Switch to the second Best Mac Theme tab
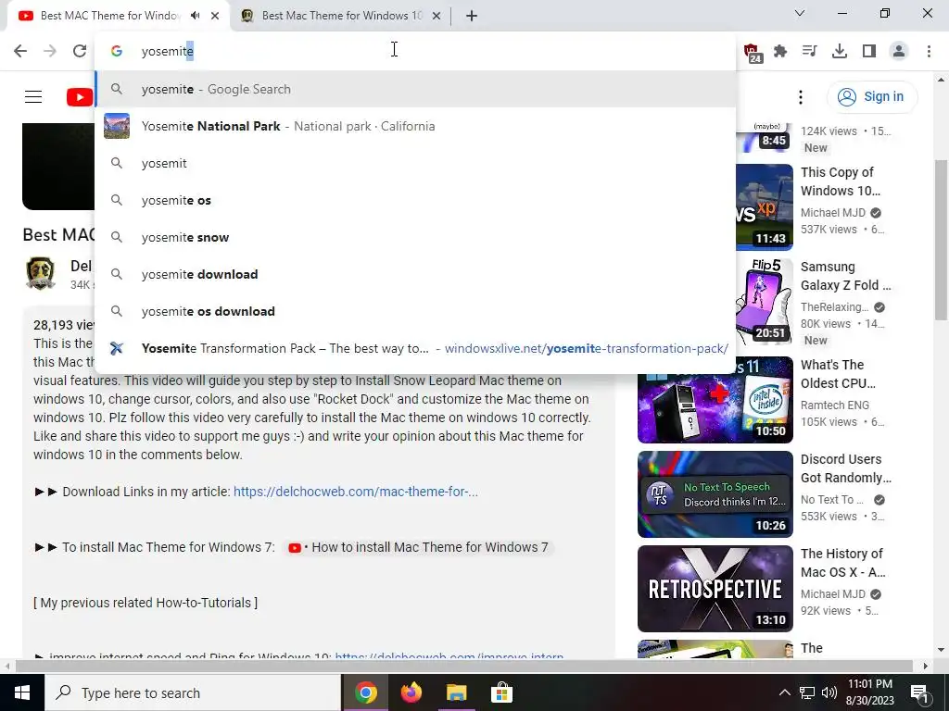 pos(339,16)
